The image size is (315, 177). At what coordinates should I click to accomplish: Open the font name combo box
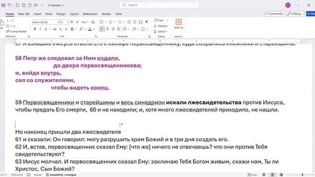[46, 22]
